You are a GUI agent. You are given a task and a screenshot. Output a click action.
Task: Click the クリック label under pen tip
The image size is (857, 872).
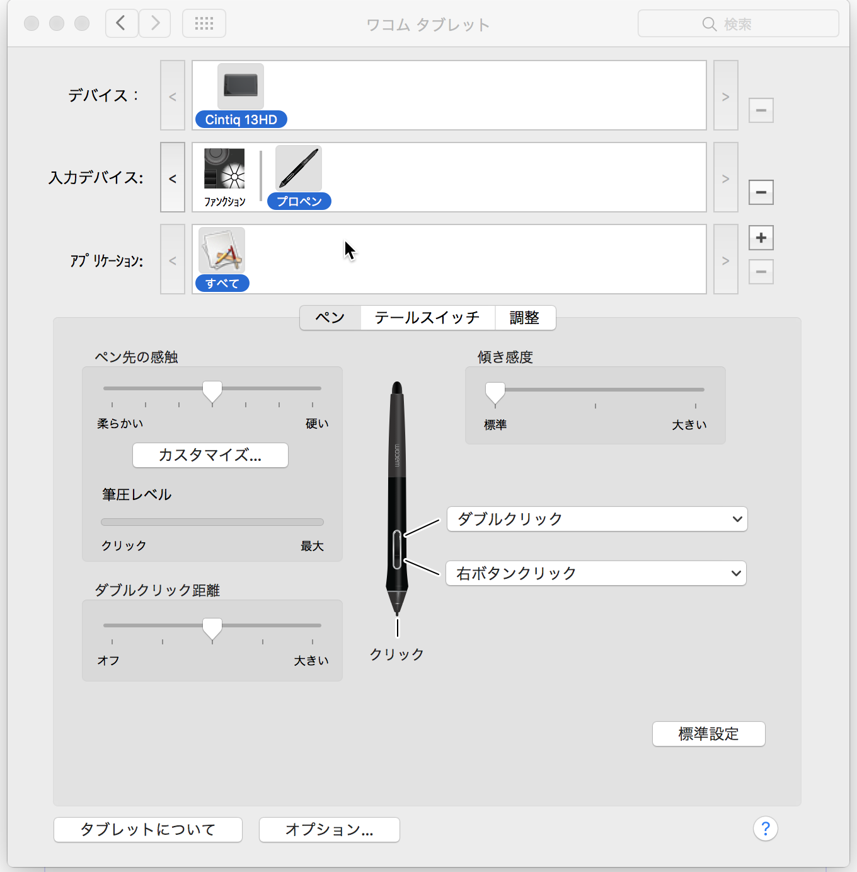pyautogui.click(x=397, y=654)
